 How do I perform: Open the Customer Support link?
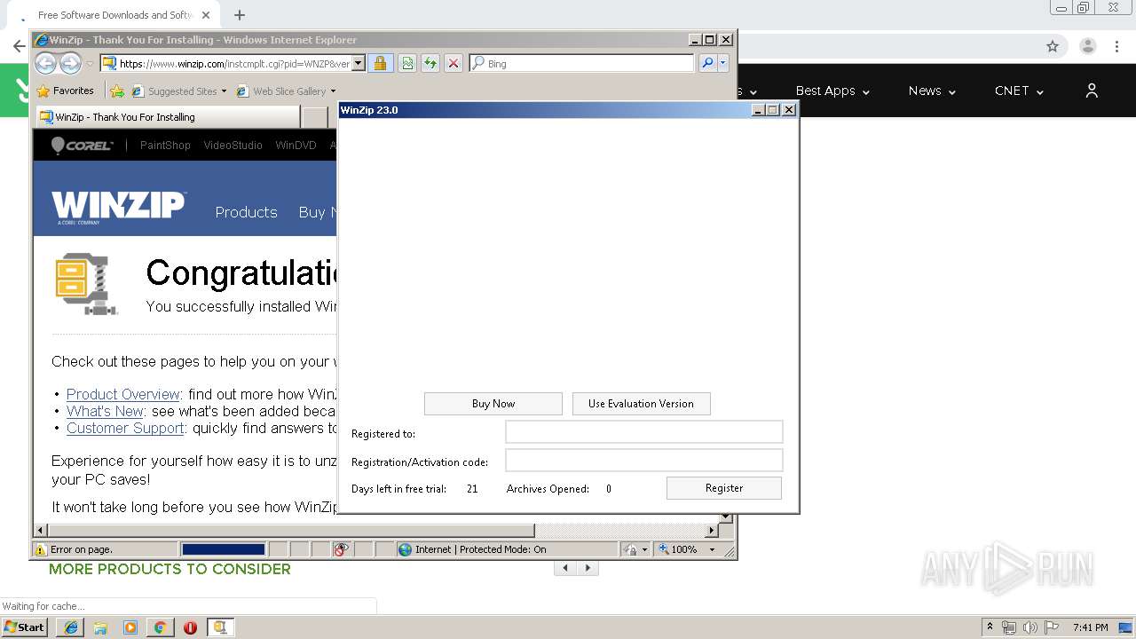(125, 428)
